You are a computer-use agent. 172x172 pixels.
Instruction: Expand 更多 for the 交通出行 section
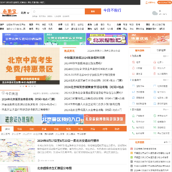[x=166, y=80]
